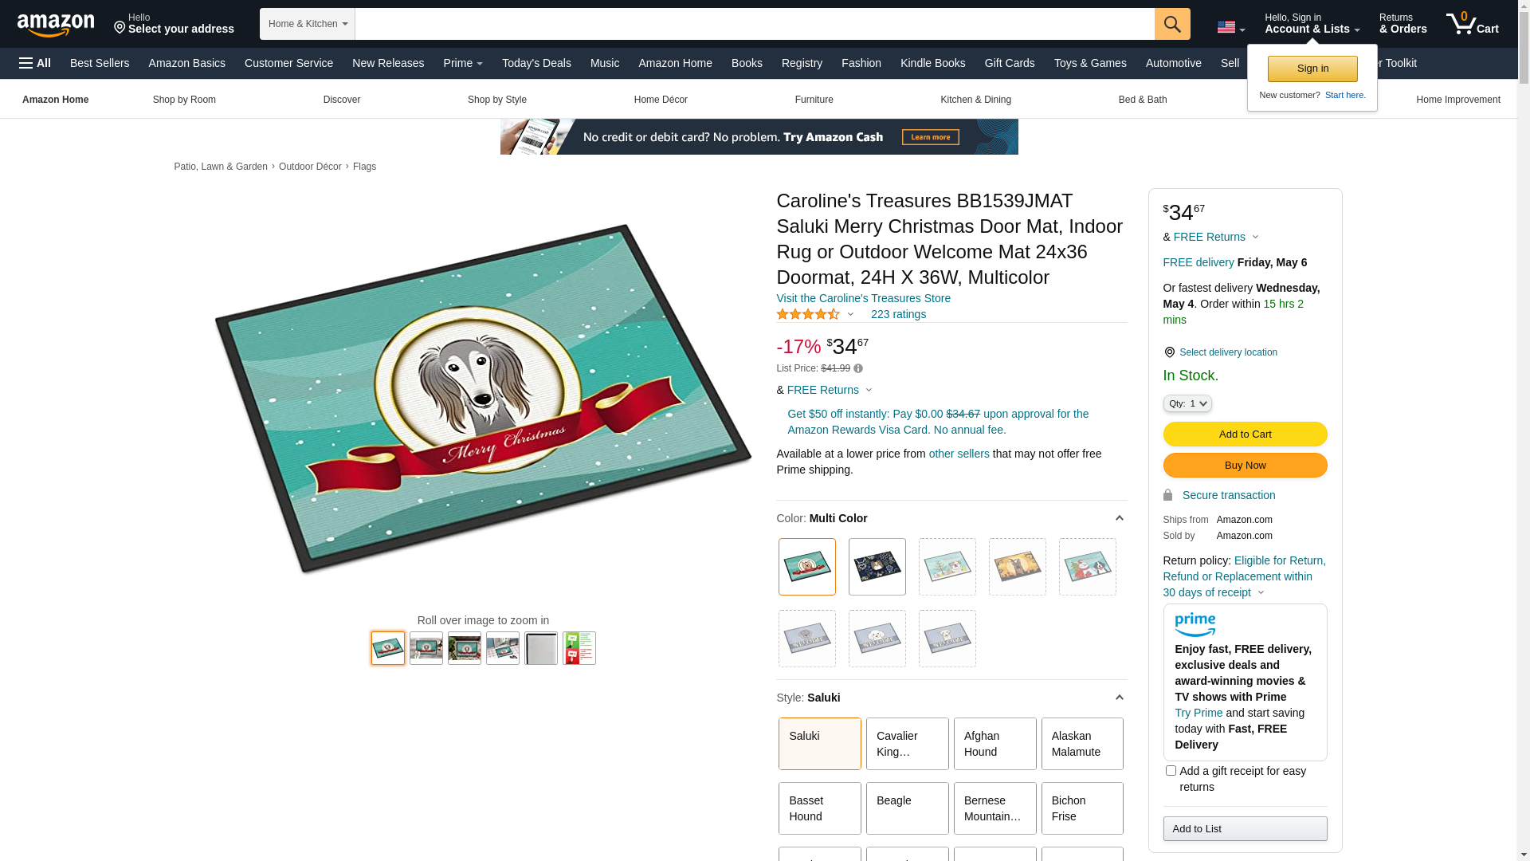
Task: Check the gift receipt checkbox
Action: pyautogui.click(x=1171, y=771)
